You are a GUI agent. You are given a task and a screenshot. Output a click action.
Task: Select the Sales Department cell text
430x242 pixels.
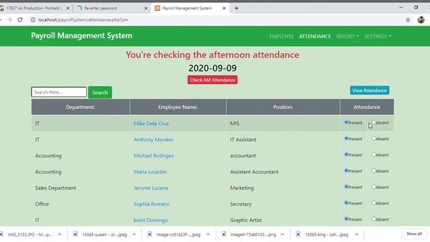(x=56, y=188)
